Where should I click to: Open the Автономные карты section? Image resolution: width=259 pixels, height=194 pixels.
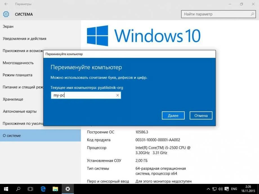click(22, 111)
